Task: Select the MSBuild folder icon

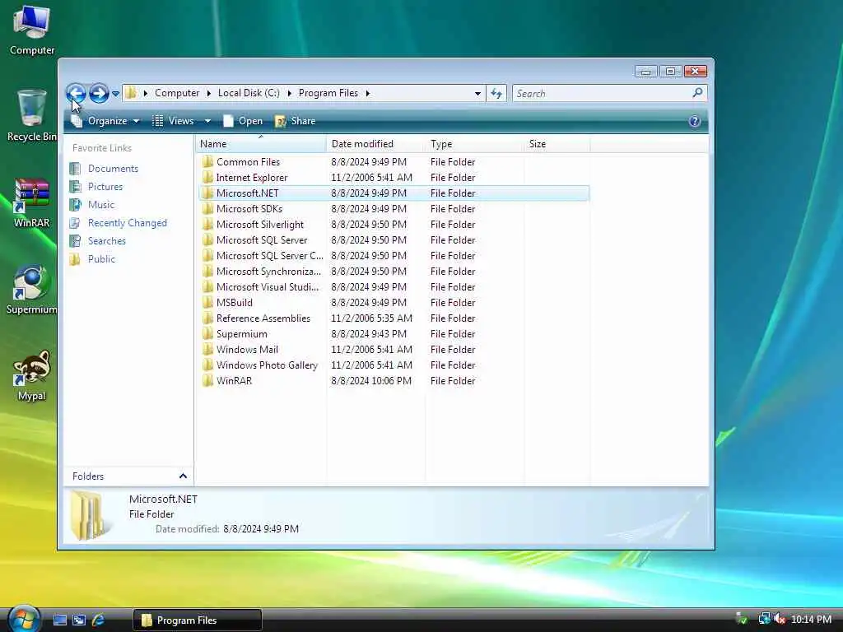Action: click(x=208, y=303)
